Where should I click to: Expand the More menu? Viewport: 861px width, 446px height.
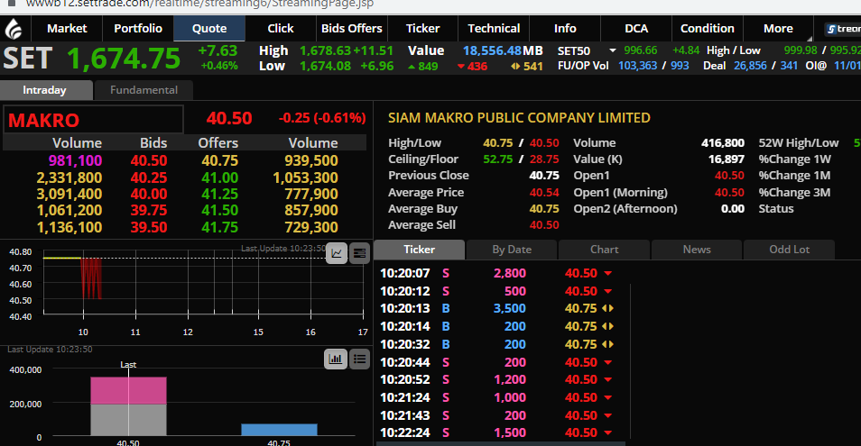point(778,29)
